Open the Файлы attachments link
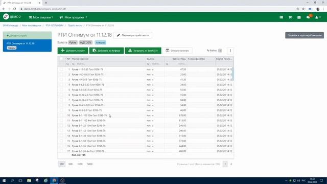Viewport: 327px width, 184px height. coord(214,51)
